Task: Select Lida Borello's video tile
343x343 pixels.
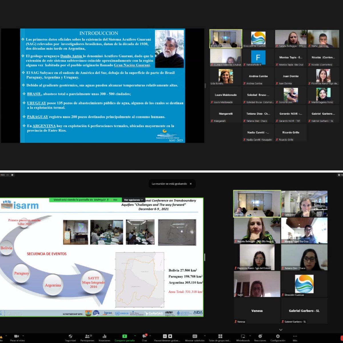Action: click(x=226, y=76)
